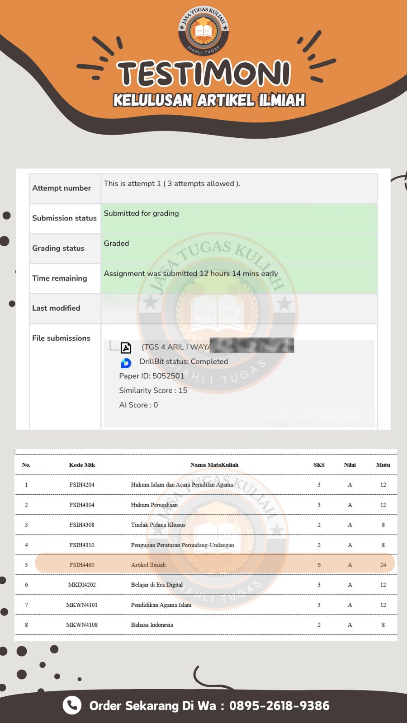Select the FSIH4204 course code
The height and width of the screenshot is (723, 407).
click(82, 484)
